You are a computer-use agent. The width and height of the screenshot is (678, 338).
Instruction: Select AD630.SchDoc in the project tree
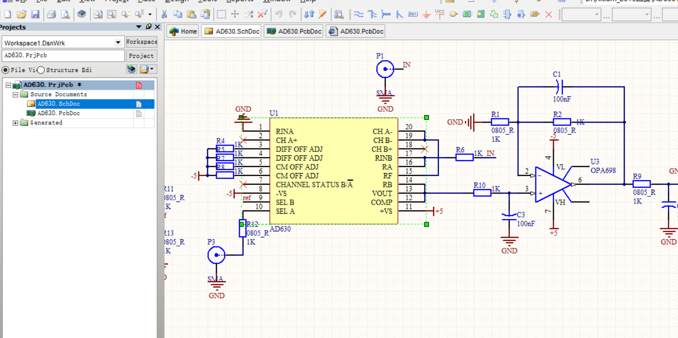point(59,104)
